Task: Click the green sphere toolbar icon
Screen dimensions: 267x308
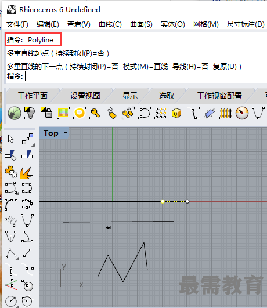Action: pyautogui.click(x=15, y=113)
